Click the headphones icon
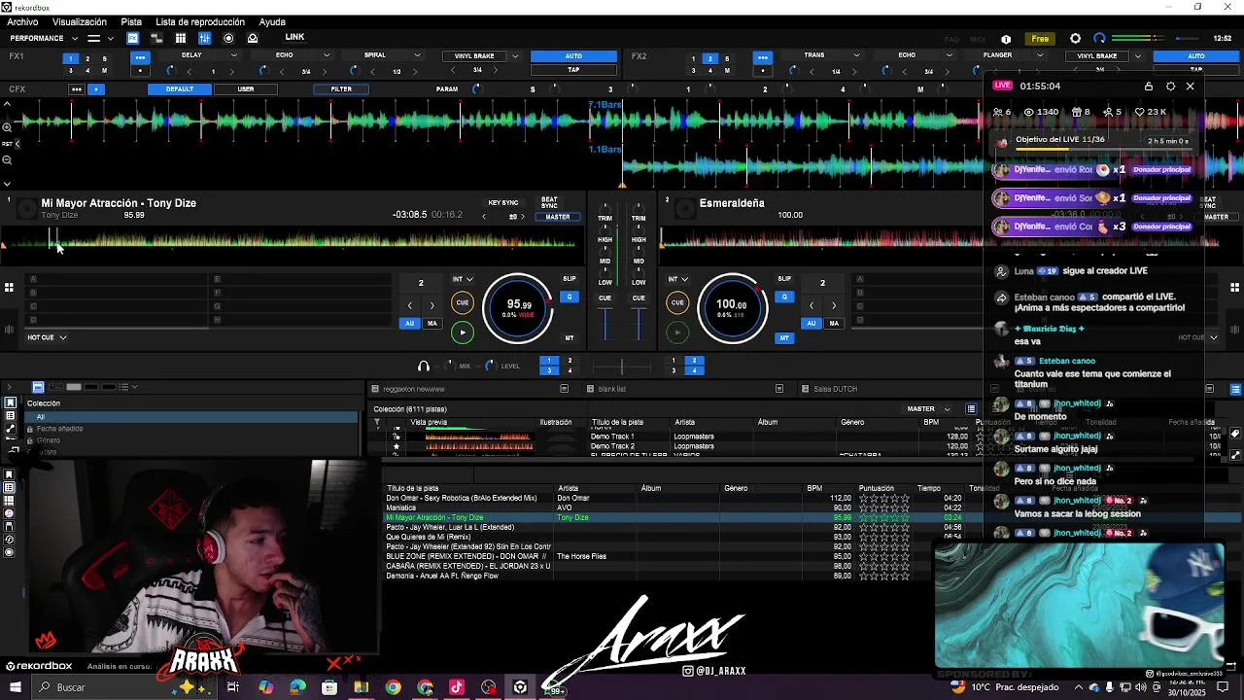Viewport: 1244px width, 700px height. point(424,367)
